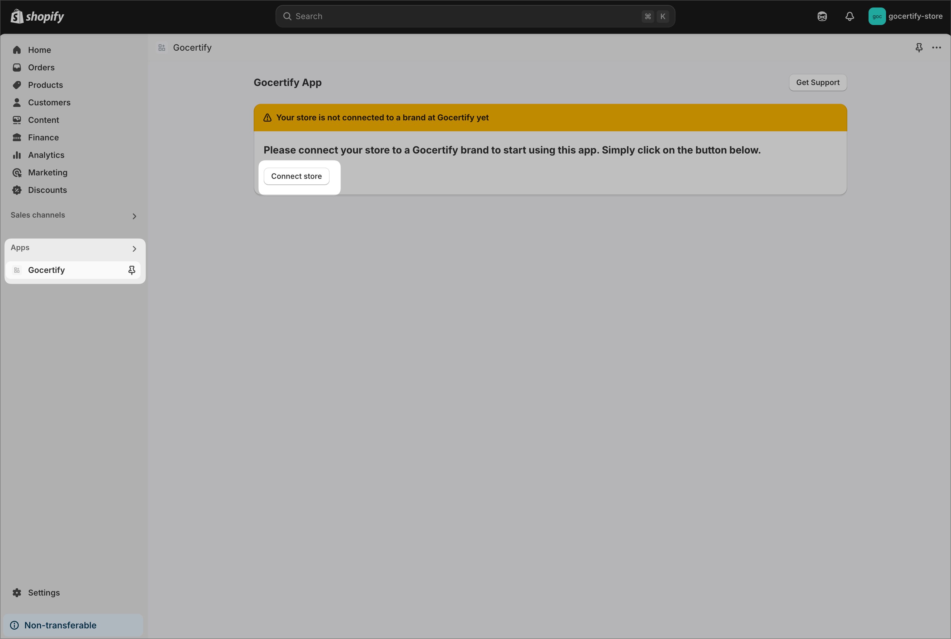Open the Sidekick assistant icon

pos(822,16)
